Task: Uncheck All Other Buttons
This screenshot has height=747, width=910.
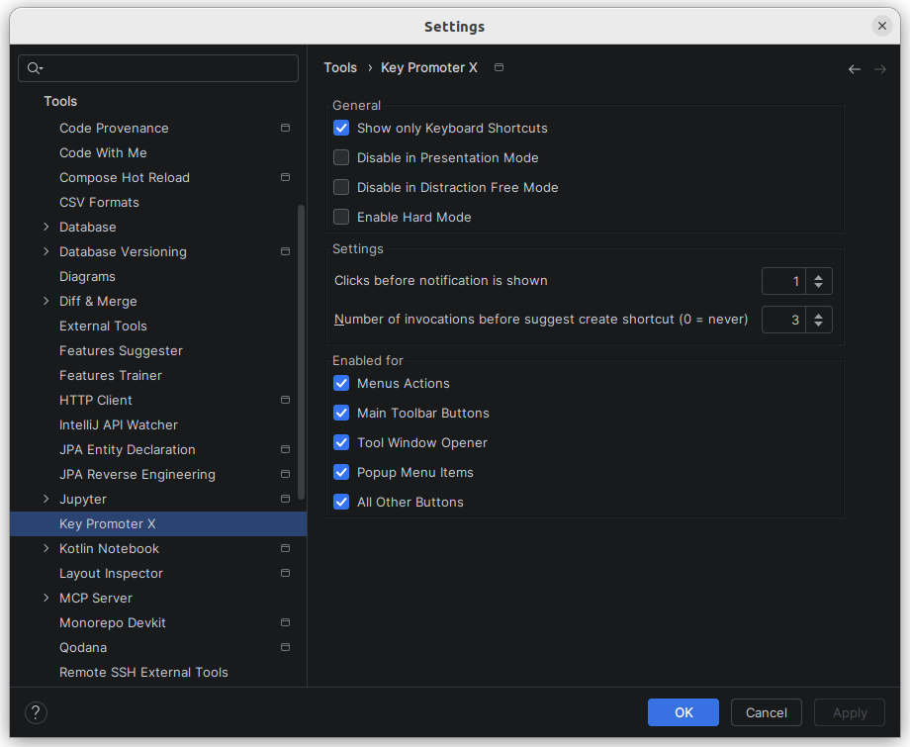Action: [x=341, y=502]
